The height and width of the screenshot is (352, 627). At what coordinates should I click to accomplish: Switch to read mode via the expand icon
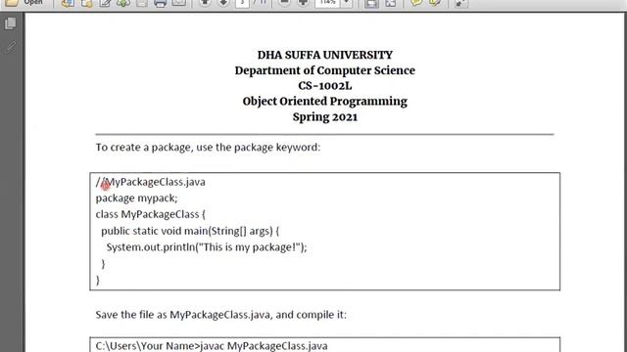[x=460, y=3]
